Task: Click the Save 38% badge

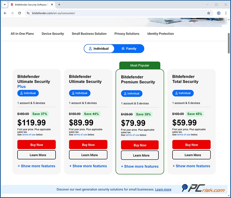Action: pyautogui.click(x=143, y=114)
